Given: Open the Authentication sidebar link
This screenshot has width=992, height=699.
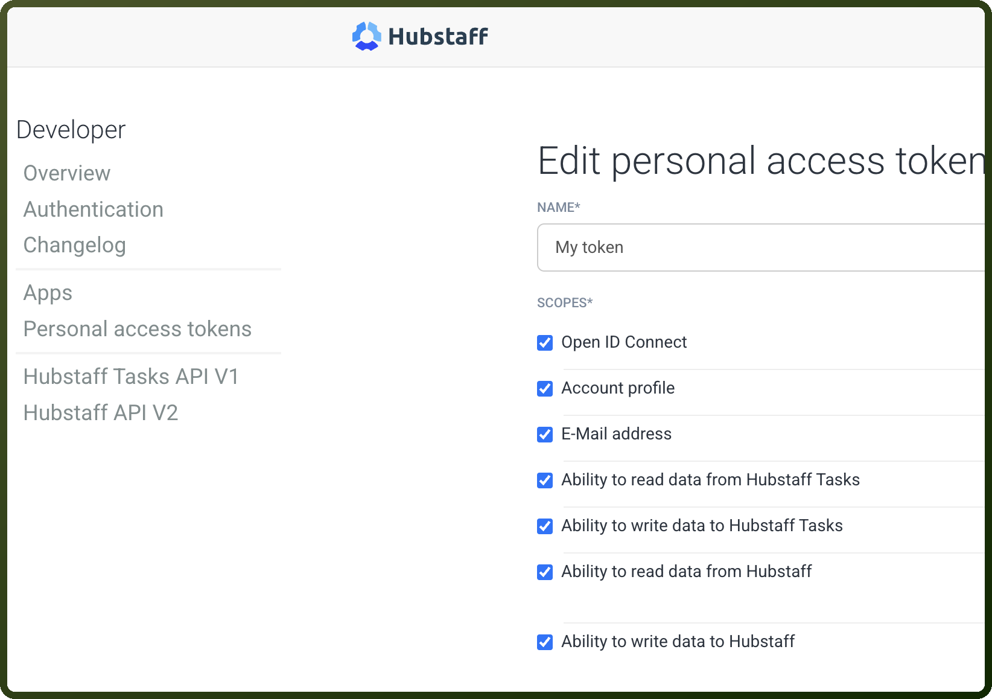Looking at the screenshot, I should (94, 209).
